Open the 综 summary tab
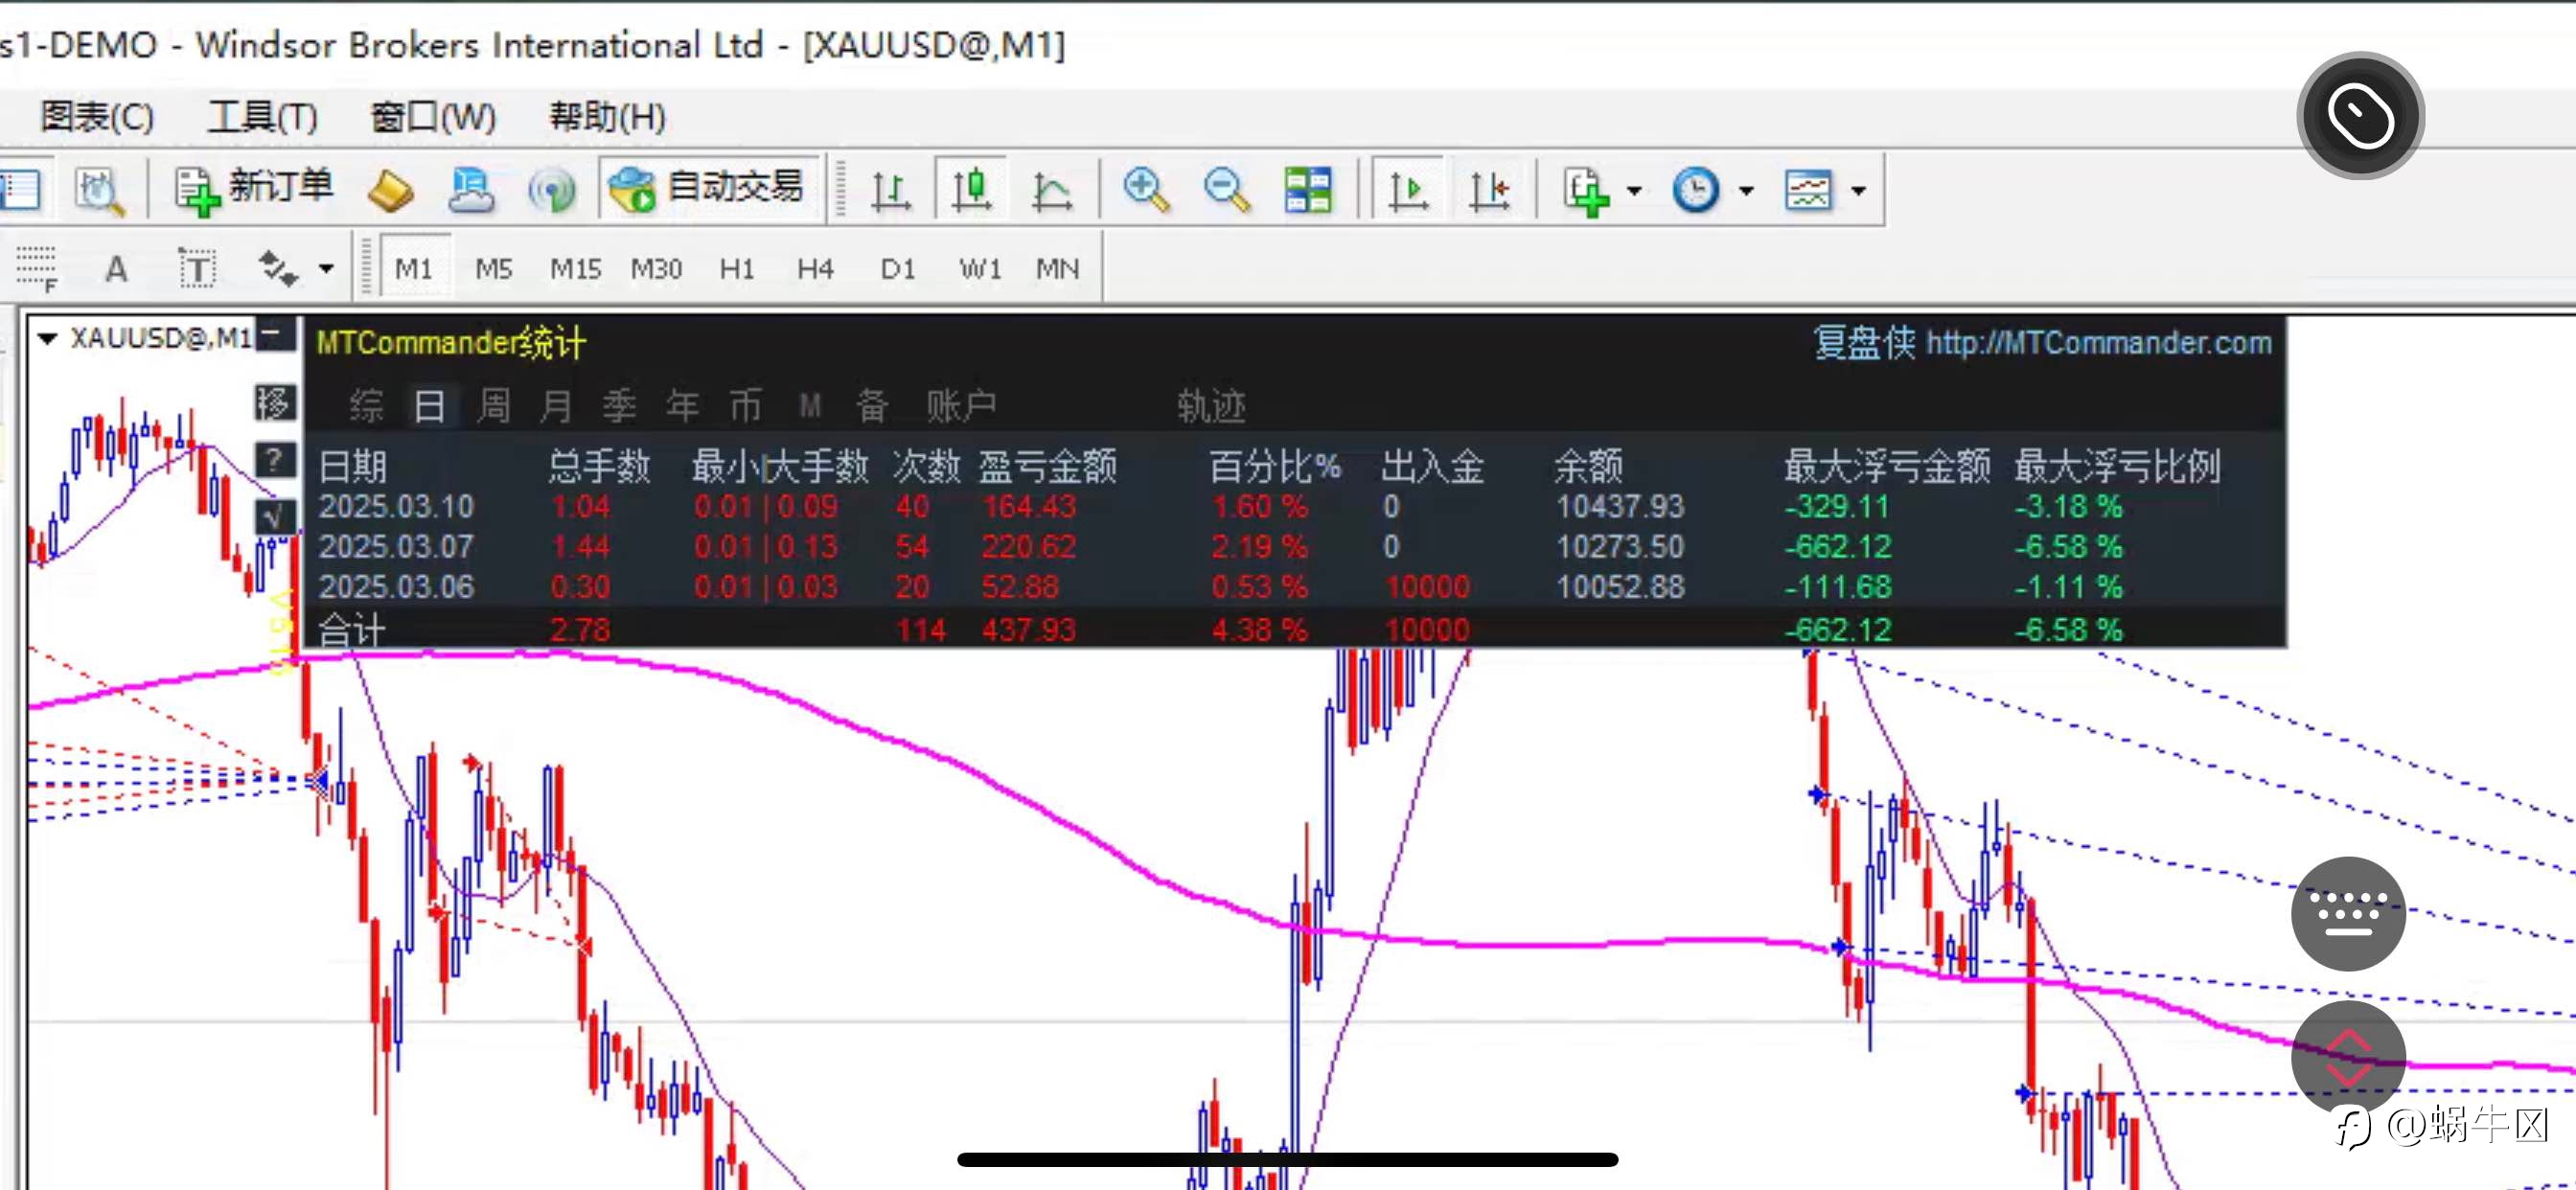This screenshot has width=2576, height=1190. click(x=366, y=406)
